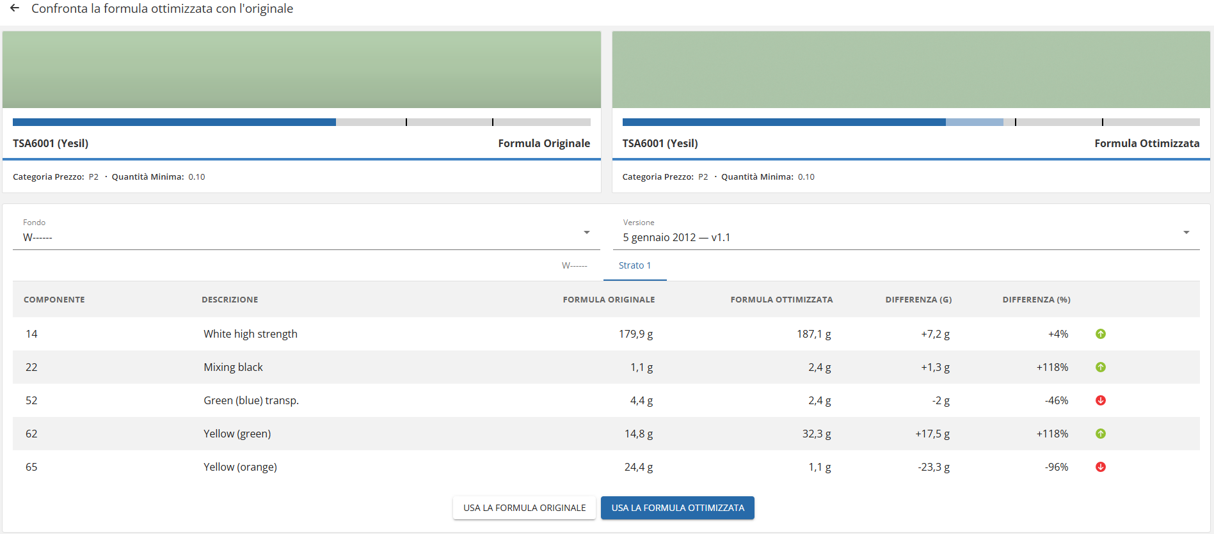Switch to the W------ tab
The width and height of the screenshot is (1214, 534).
tap(575, 265)
